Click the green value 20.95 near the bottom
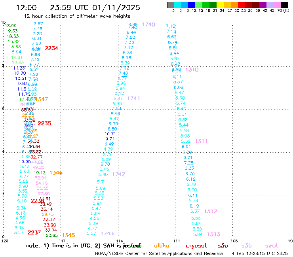Viewport: 293px width, 257px height. point(52,235)
